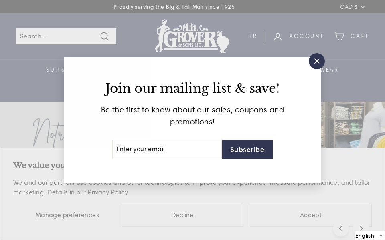The image size is (385, 240).
Task: Switch the site language to FR
Action: [253, 36]
